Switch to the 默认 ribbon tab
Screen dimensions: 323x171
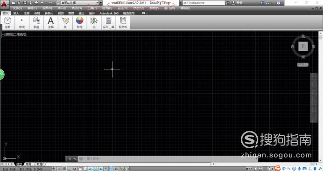[x=6, y=13]
